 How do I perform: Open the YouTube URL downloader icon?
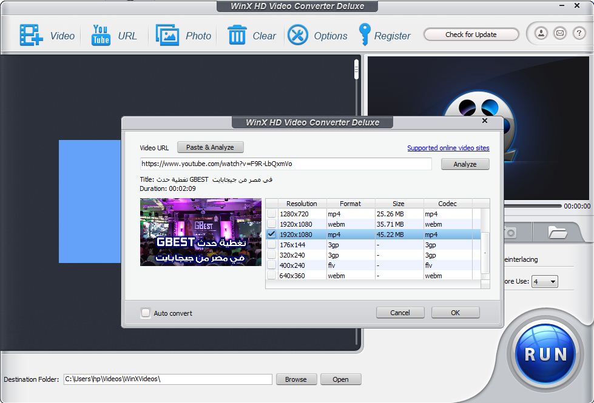101,35
